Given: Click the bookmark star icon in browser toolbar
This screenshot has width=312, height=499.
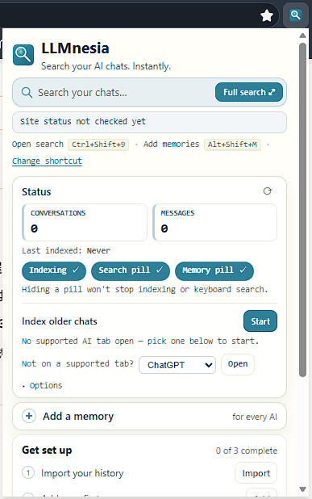Looking at the screenshot, I should (267, 15).
